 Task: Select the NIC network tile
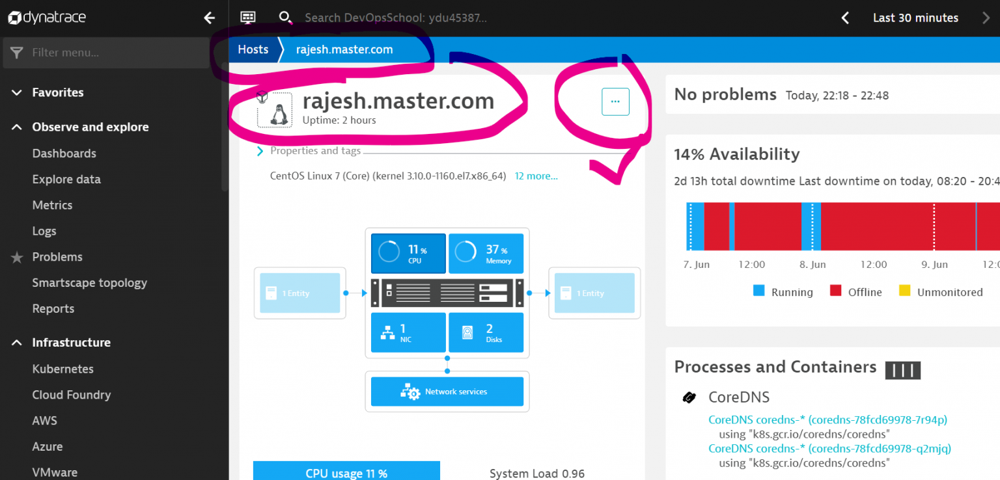tap(408, 332)
